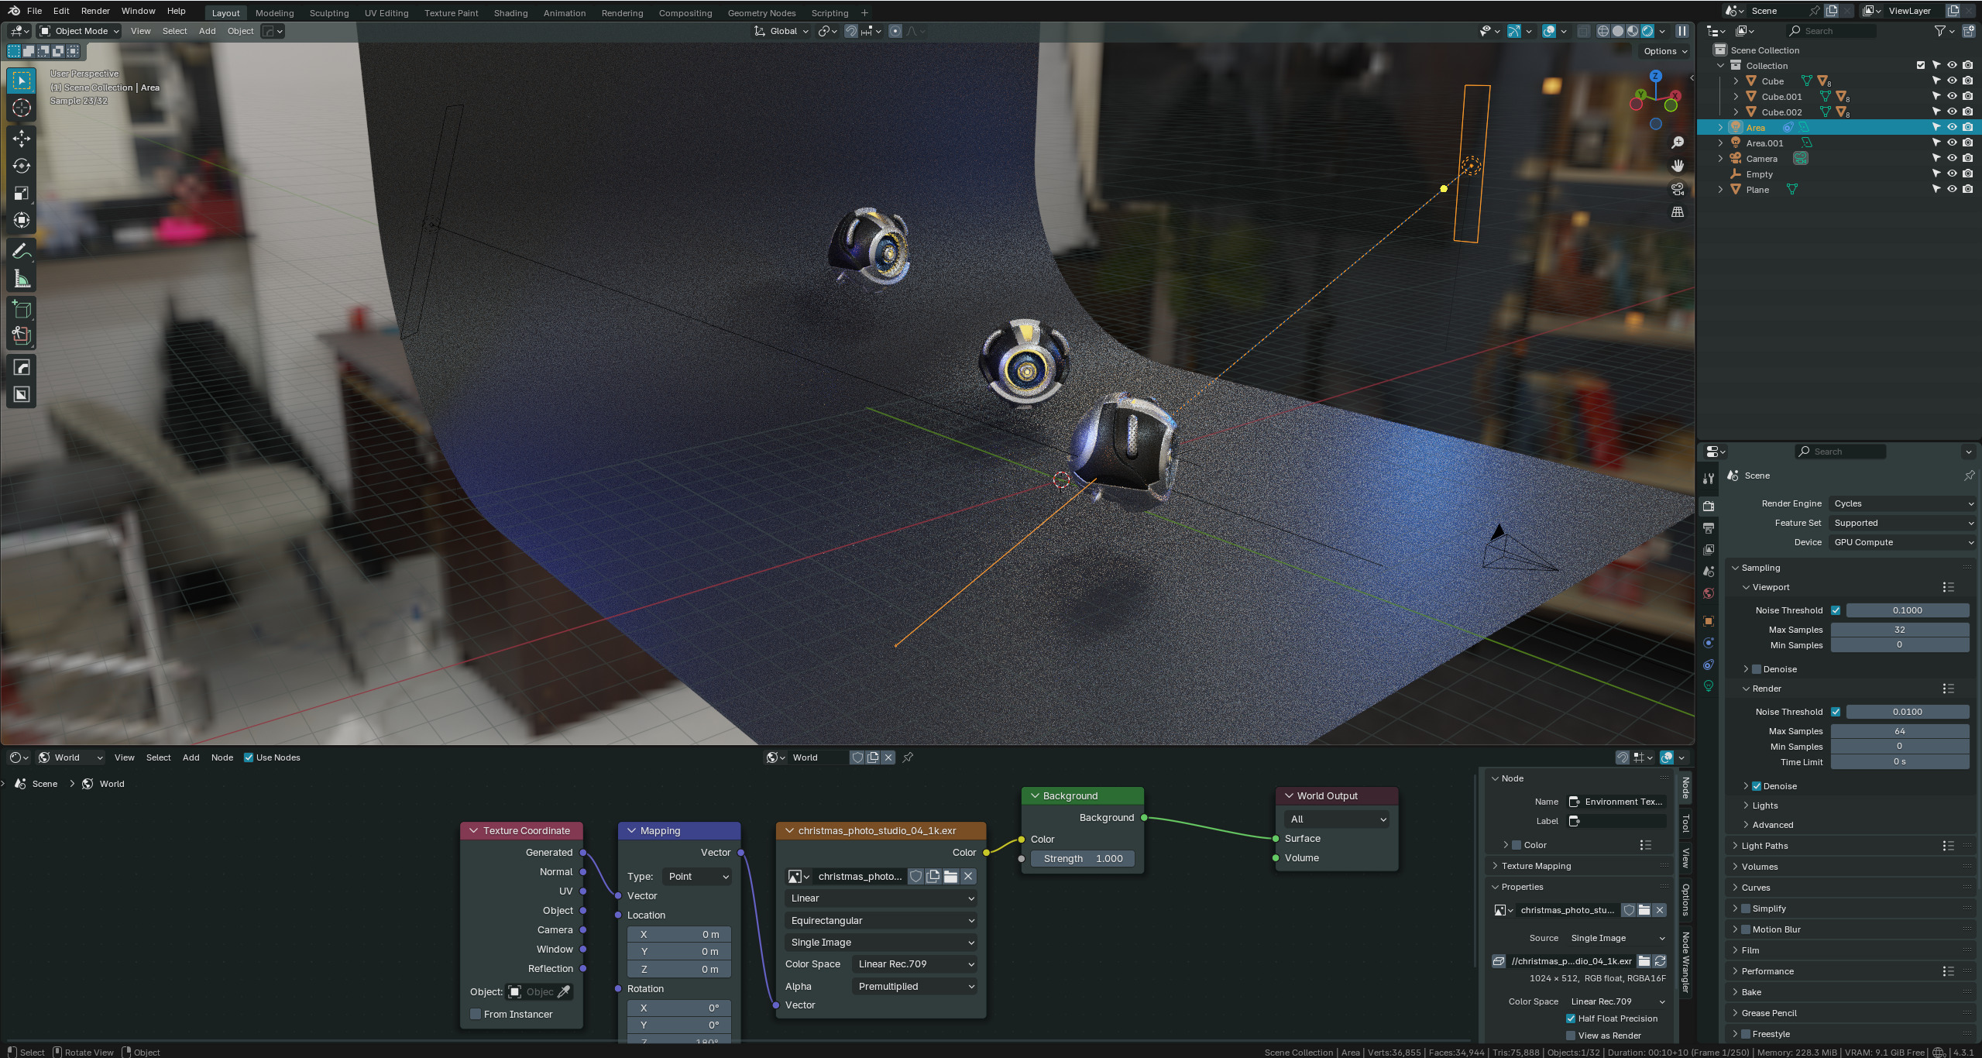
Task: Hide the Camera object eye icon
Action: click(1952, 158)
